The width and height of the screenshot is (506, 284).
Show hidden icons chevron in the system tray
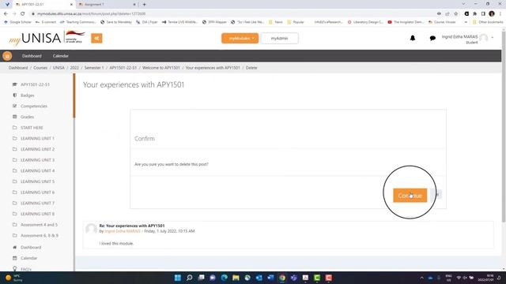coord(421,278)
